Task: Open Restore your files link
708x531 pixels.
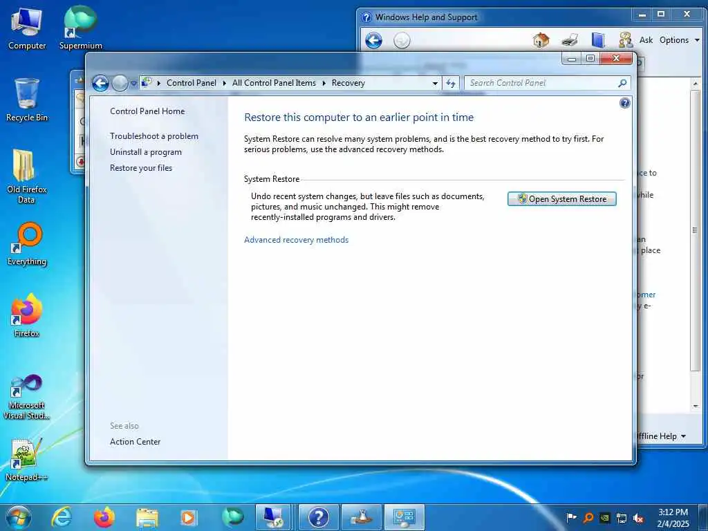Action: pos(141,168)
